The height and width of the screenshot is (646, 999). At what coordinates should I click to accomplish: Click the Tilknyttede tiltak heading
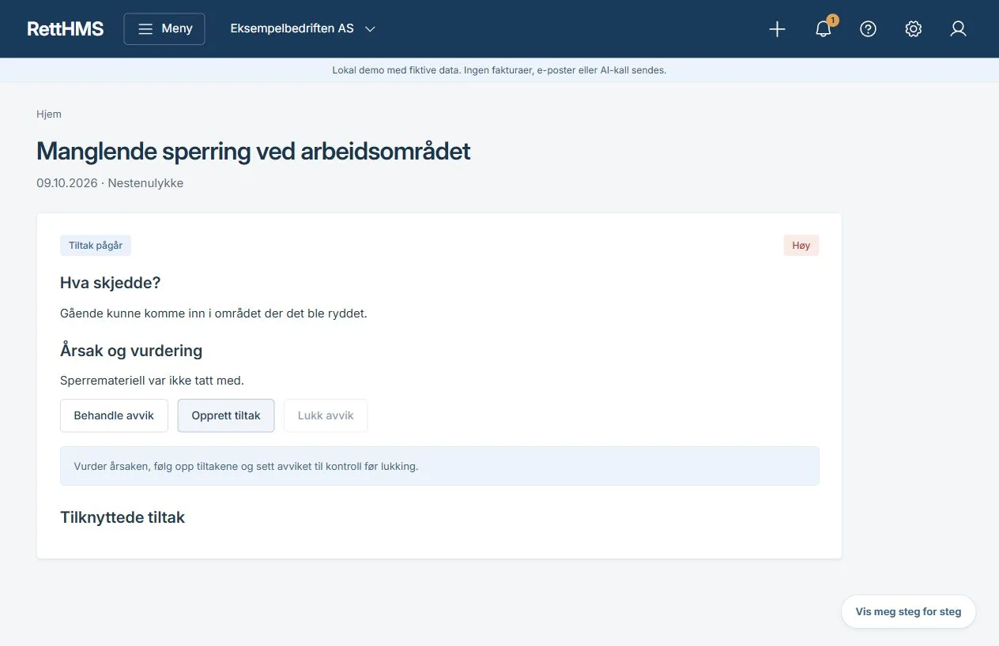(x=123, y=518)
